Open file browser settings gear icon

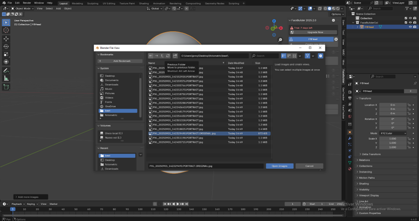click(x=320, y=56)
